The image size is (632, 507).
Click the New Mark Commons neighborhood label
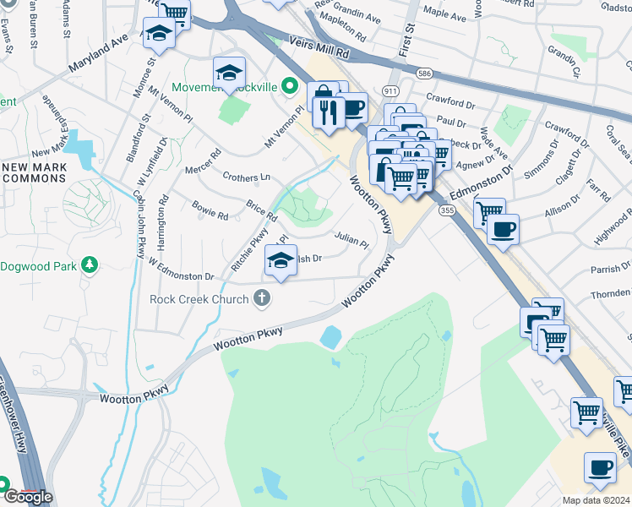(x=34, y=173)
